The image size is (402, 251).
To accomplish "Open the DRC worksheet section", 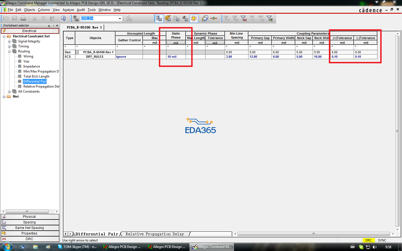I will (x=30, y=239).
